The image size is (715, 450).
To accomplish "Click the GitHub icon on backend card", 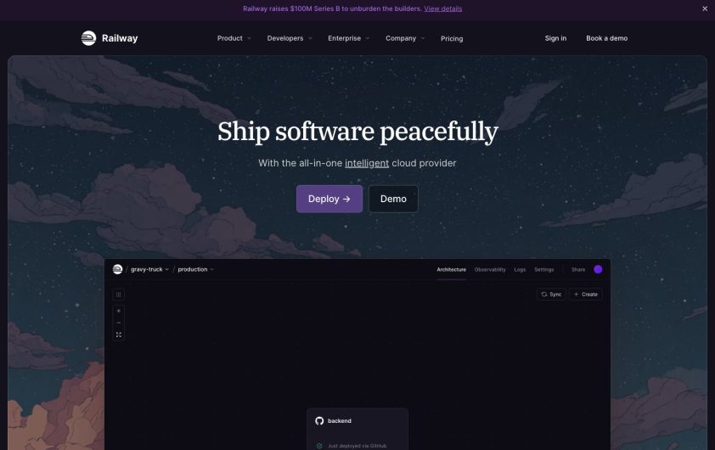I will click(319, 421).
